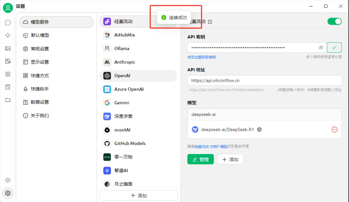Select Ollama provider name text
This screenshot has height=202, width=349.
[122, 49]
